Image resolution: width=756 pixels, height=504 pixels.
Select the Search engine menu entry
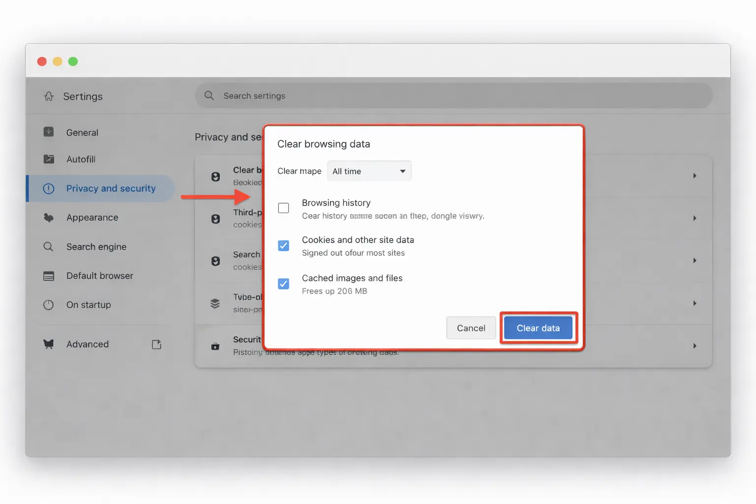96,247
